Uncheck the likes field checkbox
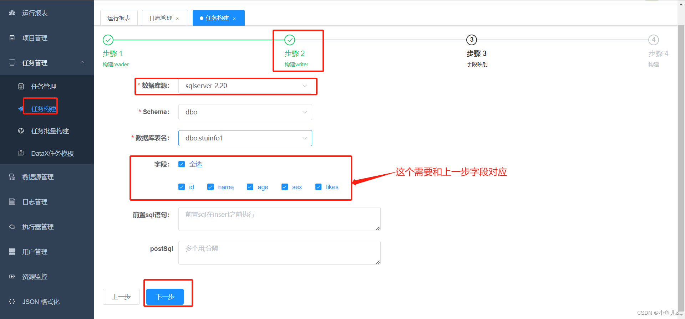685x319 pixels. click(319, 187)
